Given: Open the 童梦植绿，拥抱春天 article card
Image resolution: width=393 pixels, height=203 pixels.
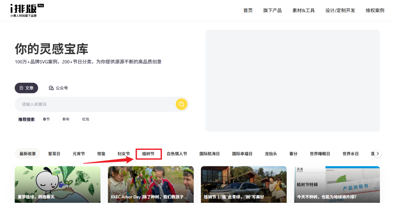Looking at the screenshot, I should click(57, 184).
